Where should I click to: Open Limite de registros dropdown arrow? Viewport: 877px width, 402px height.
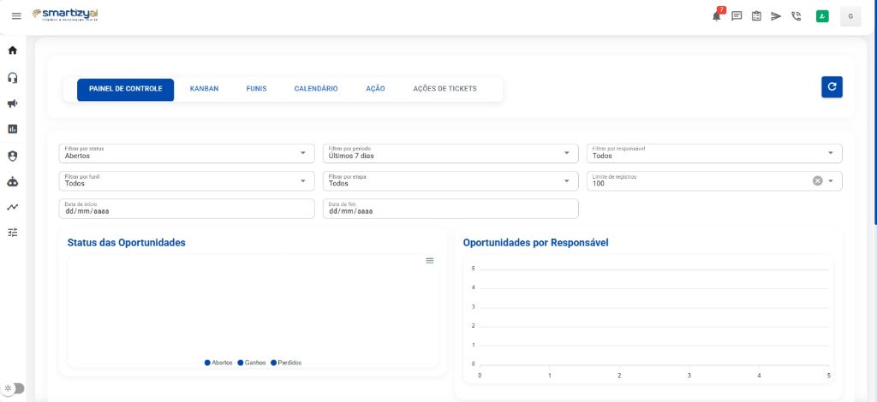coord(831,180)
